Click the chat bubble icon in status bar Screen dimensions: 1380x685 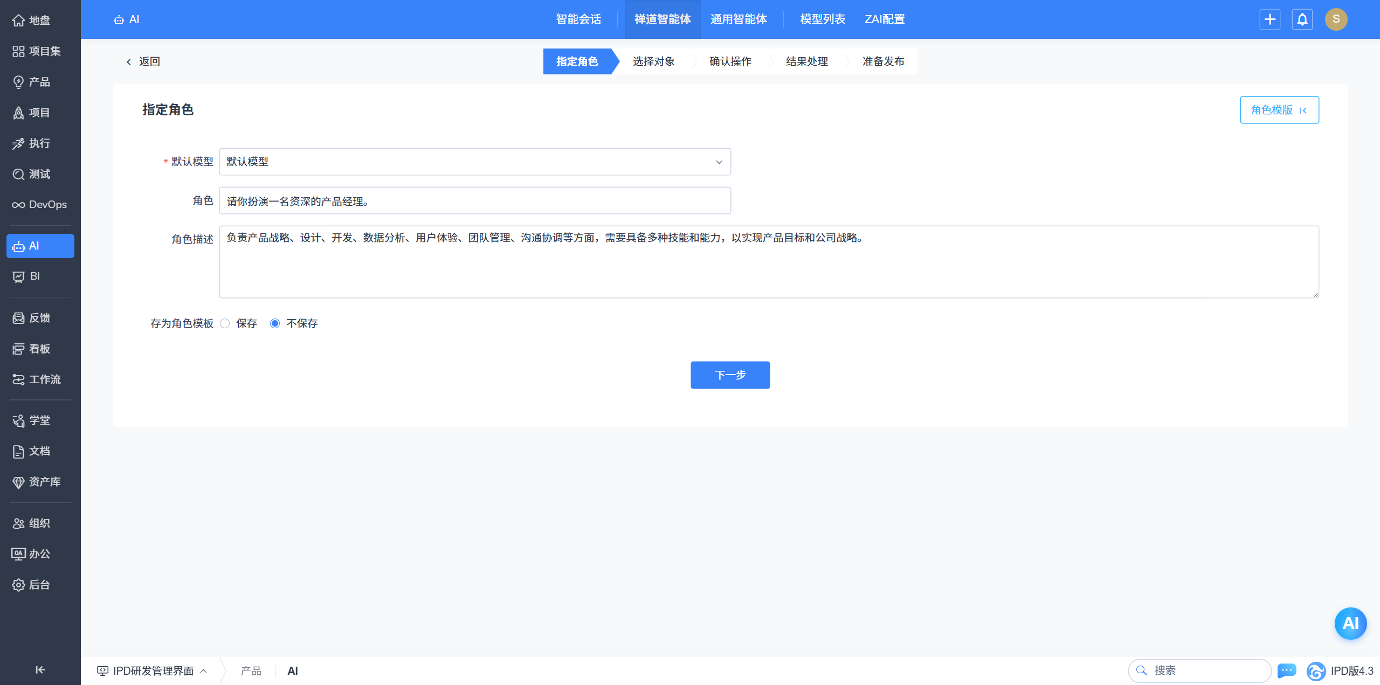click(1287, 670)
